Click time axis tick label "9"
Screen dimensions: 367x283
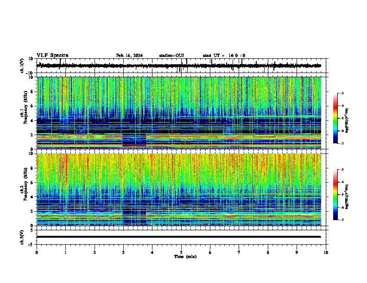tap(297, 252)
